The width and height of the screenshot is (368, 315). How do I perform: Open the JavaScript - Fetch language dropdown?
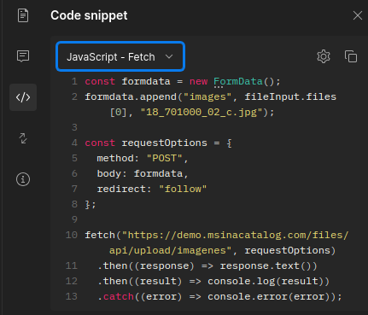point(120,56)
